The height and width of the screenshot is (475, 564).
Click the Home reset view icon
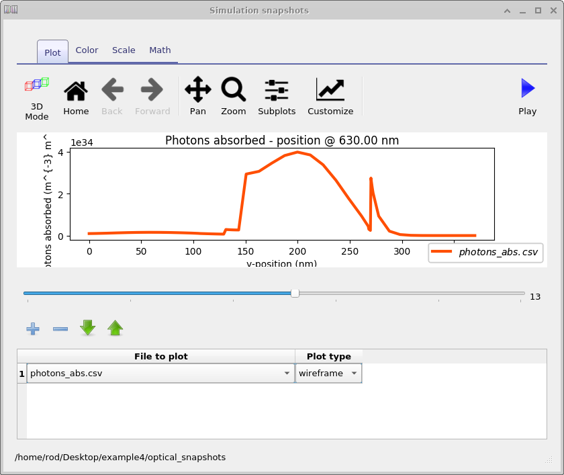[76, 96]
